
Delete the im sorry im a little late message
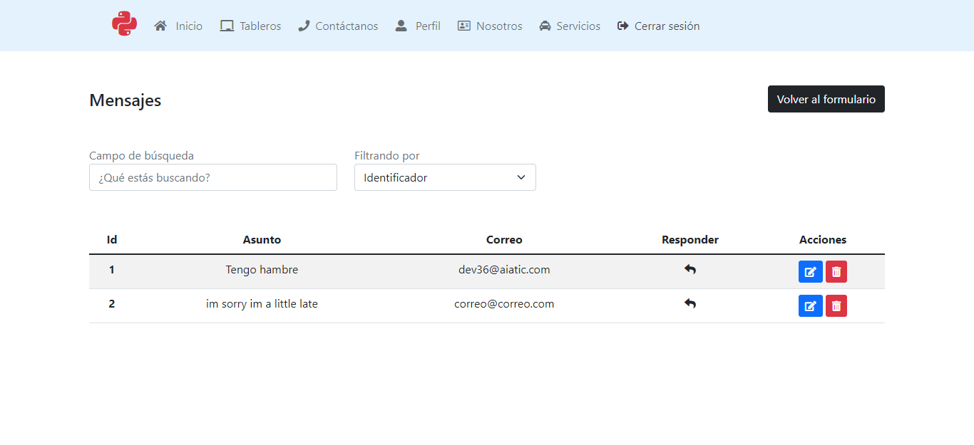(x=836, y=305)
